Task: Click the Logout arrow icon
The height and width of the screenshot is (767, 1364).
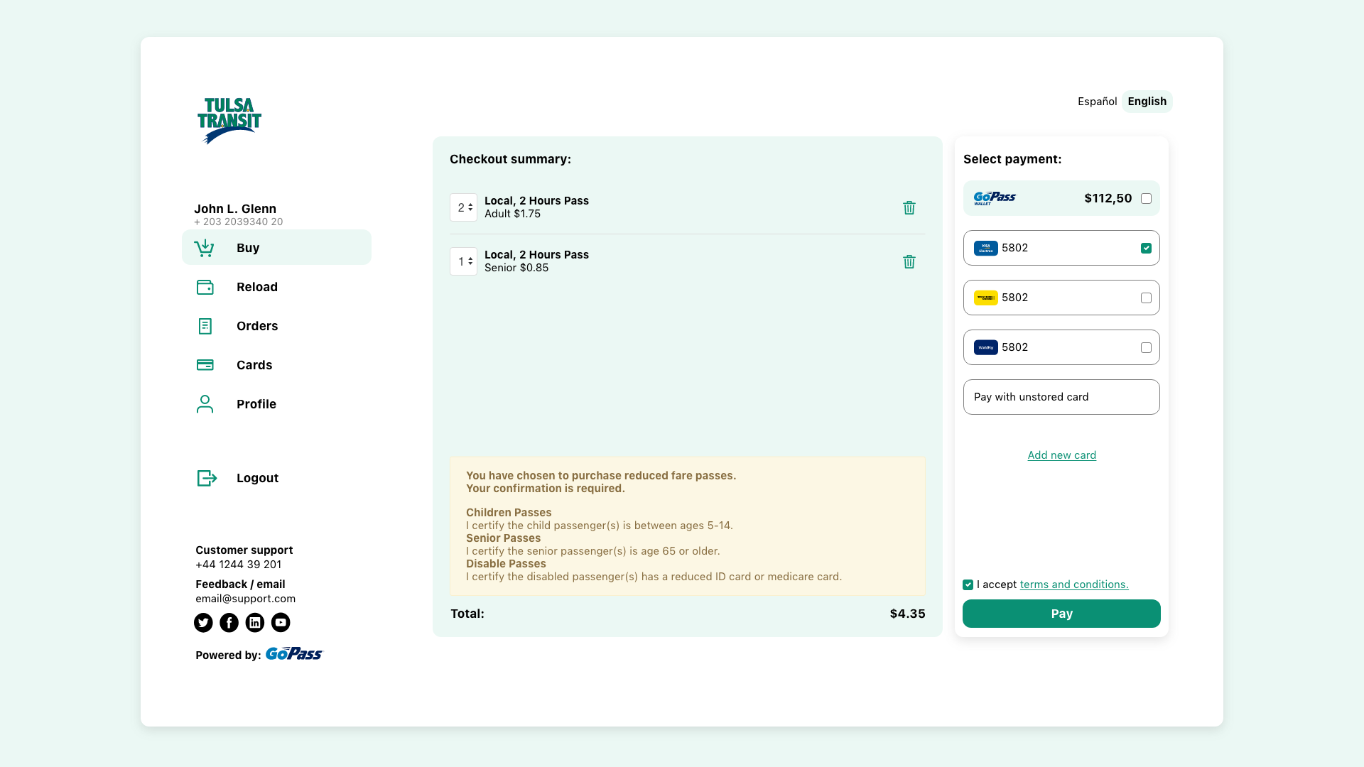Action: 205,478
